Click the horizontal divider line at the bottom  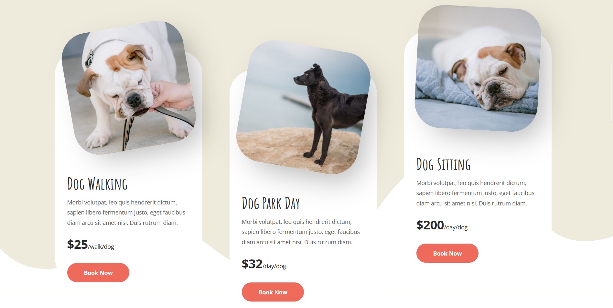coord(306,293)
